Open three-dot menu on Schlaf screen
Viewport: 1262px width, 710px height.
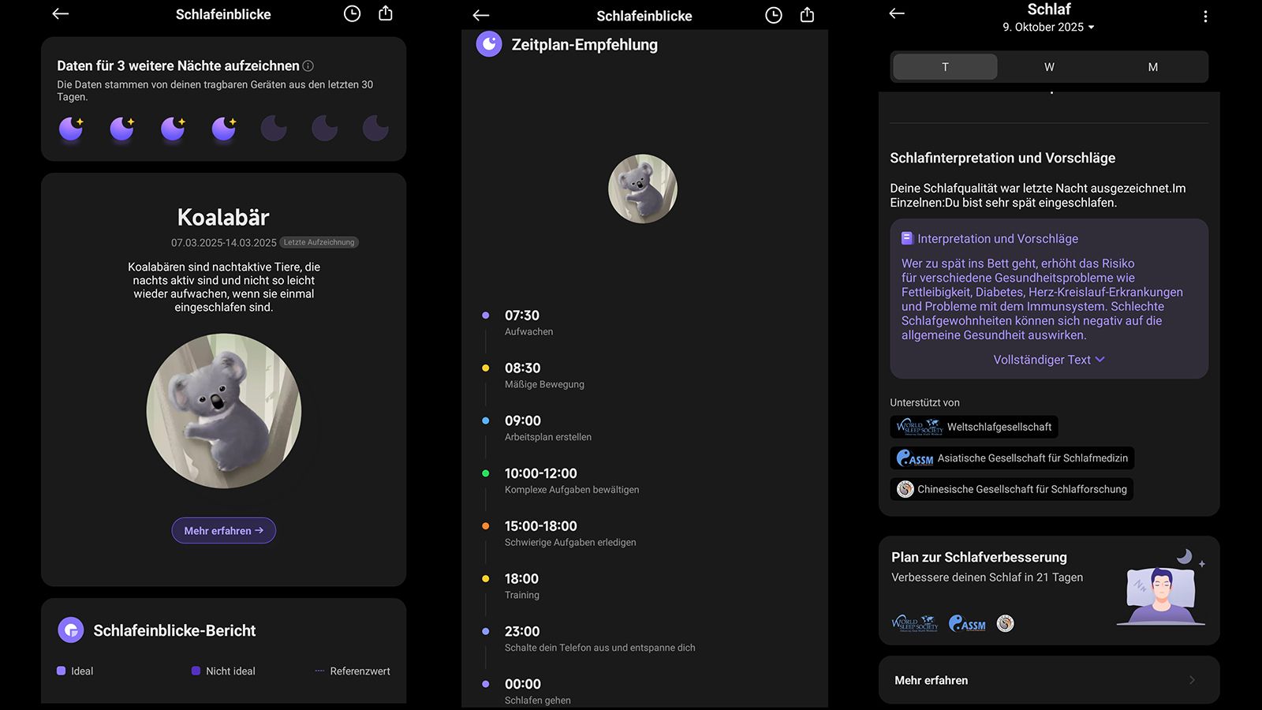point(1205,17)
